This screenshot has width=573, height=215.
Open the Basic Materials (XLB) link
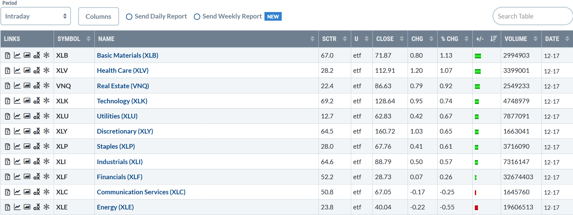click(127, 56)
